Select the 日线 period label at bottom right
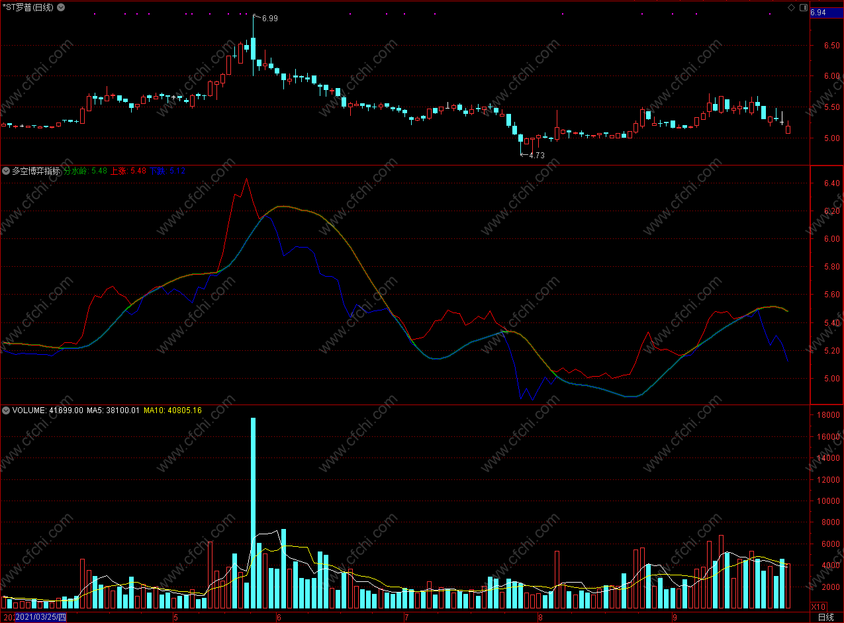Image resolution: width=844 pixels, height=623 pixels. pyautogui.click(x=825, y=617)
